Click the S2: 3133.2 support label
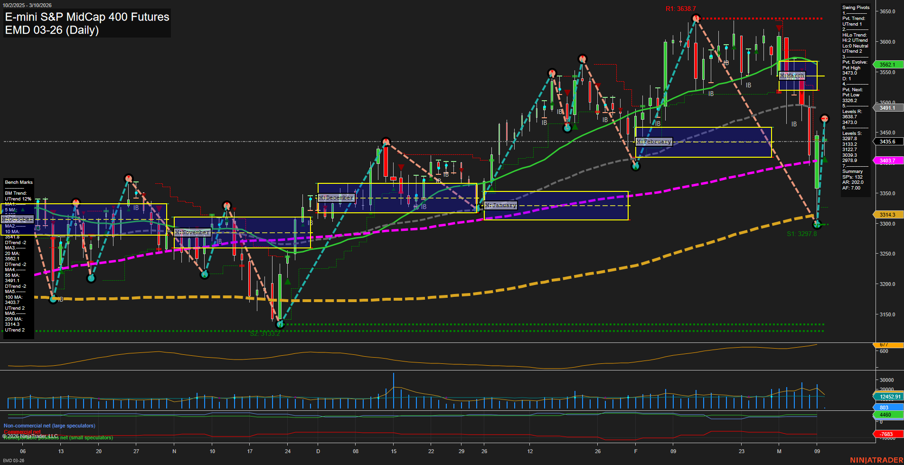The width and height of the screenshot is (904, 465). pyautogui.click(x=264, y=333)
